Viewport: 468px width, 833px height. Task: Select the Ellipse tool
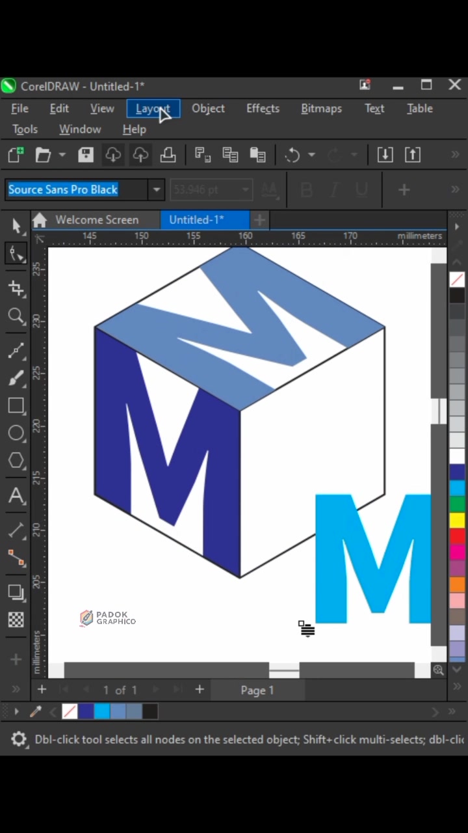[x=16, y=433]
